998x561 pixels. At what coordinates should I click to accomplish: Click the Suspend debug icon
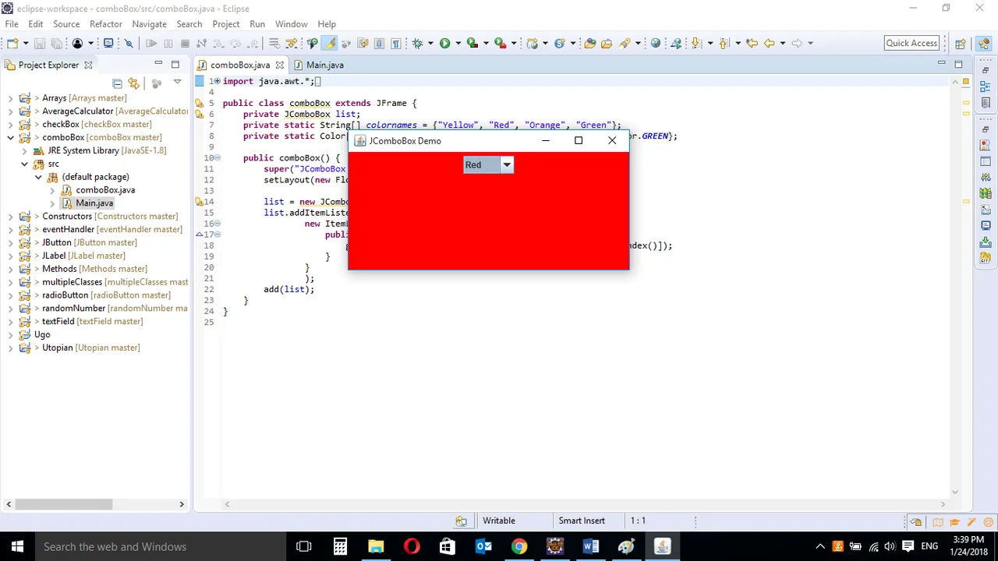click(x=168, y=44)
